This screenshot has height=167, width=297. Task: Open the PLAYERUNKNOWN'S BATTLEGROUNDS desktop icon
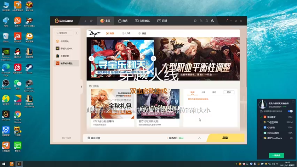(x=29, y=86)
